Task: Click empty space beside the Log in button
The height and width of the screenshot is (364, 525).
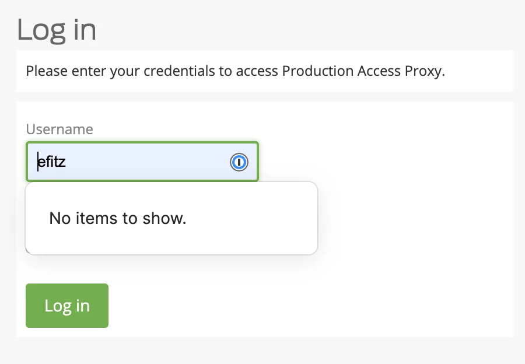Action: coord(302,306)
